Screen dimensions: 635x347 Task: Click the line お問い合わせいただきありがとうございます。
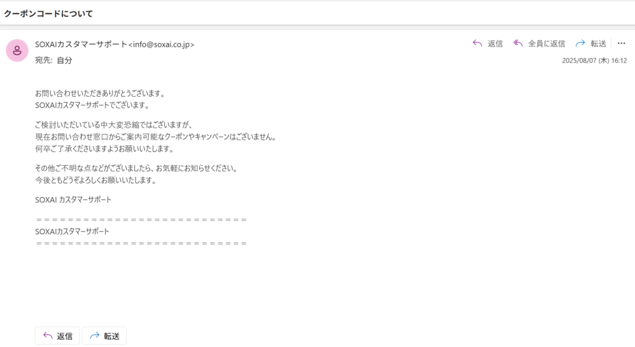coord(100,93)
